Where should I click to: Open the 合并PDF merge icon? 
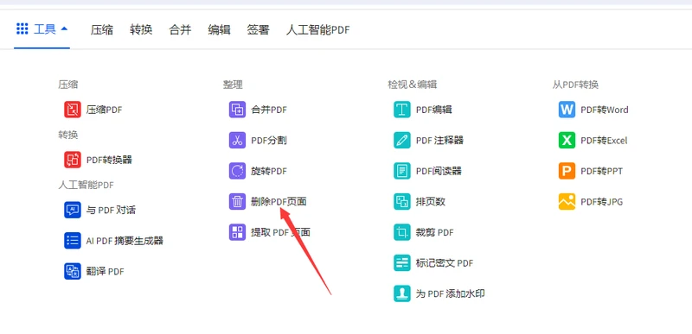(237, 110)
